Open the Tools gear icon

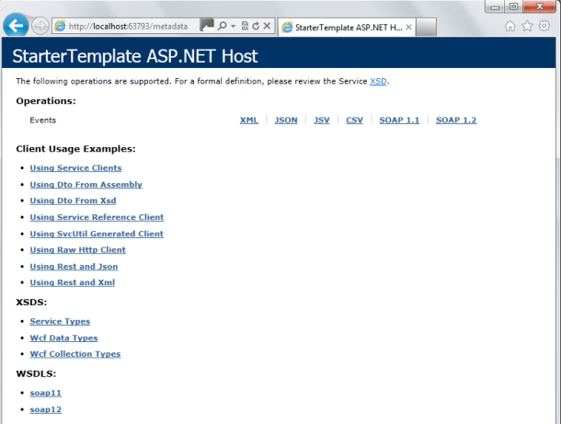tap(544, 27)
